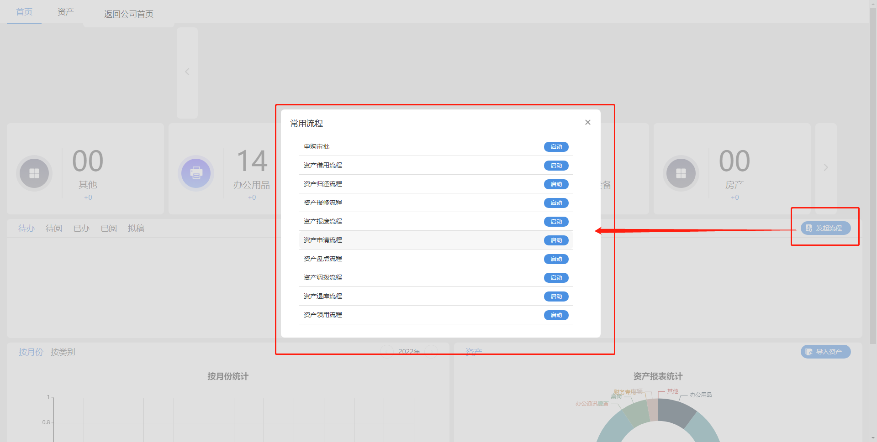Select the 资产申请流程 row text
The width and height of the screenshot is (877, 442).
(323, 240)
